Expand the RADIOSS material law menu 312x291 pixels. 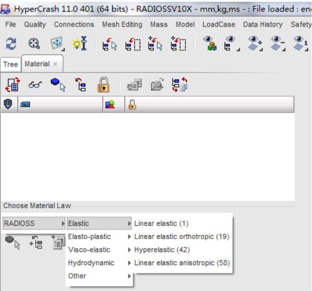[x=34, y=224]
